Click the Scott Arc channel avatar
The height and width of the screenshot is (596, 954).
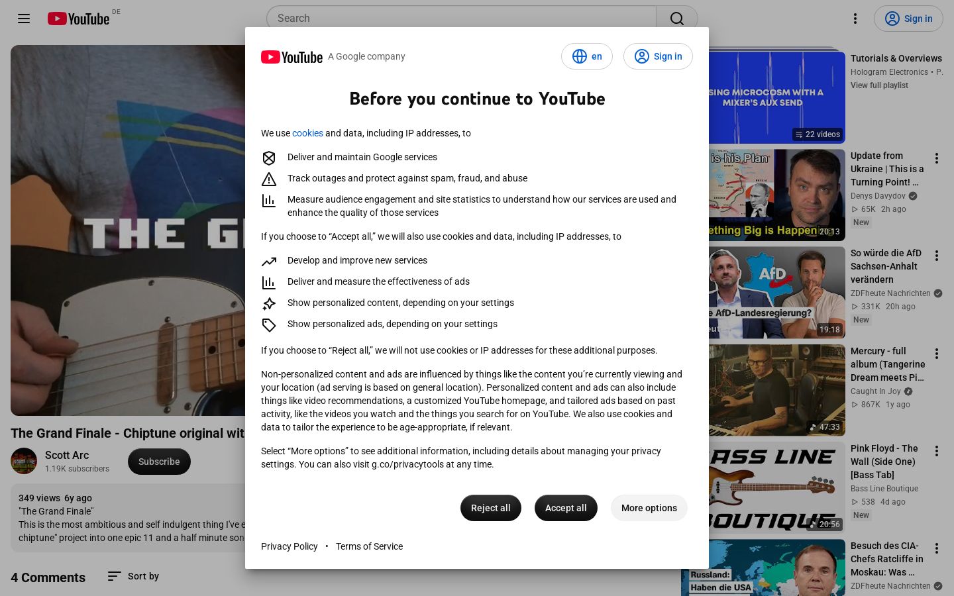click(x=24, y=461)
